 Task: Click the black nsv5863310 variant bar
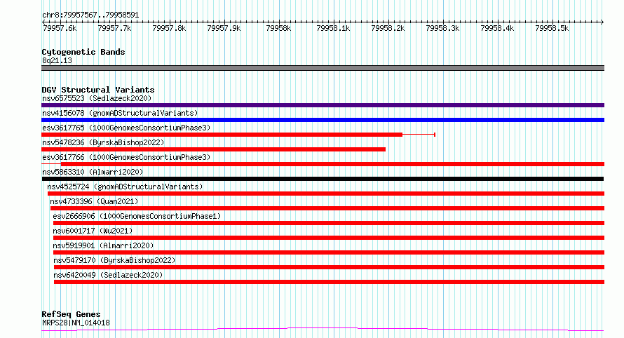pyautogui.click(x=323, y=179)
